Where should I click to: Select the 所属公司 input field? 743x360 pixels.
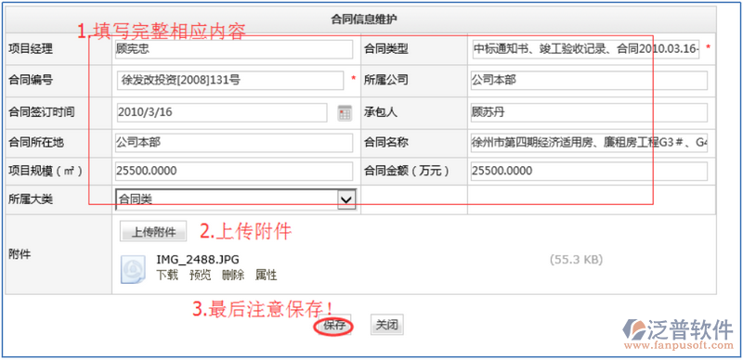[x=589, y=81]
